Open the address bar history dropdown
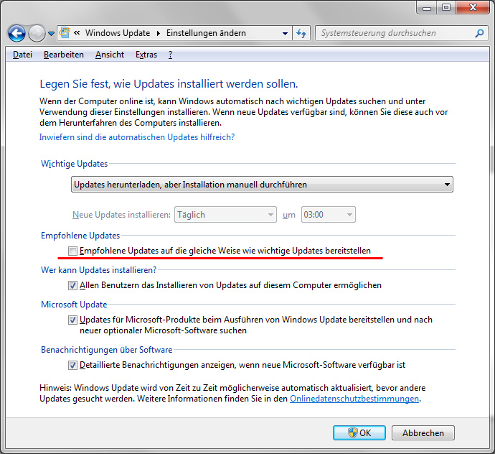The width and height of the screenshot is (495, 454). [x=285, y=33]
